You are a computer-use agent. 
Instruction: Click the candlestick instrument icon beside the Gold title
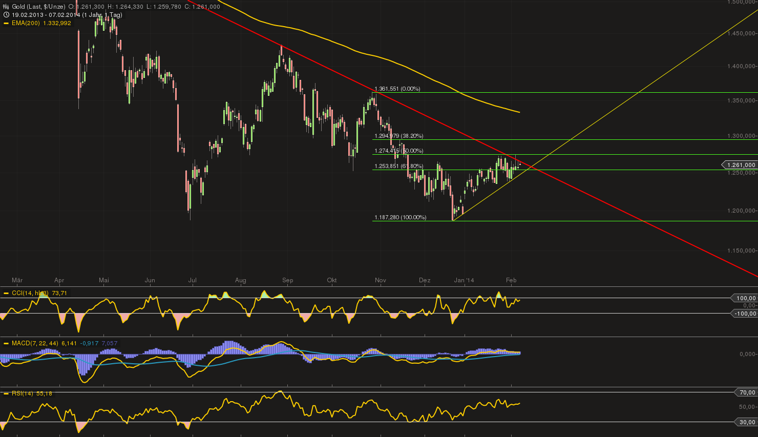point(5,7)
